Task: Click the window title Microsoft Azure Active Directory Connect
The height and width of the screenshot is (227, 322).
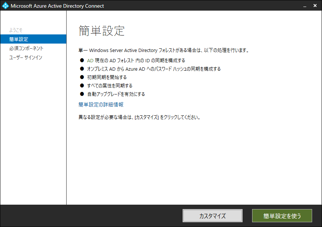Action: point(57,6)
